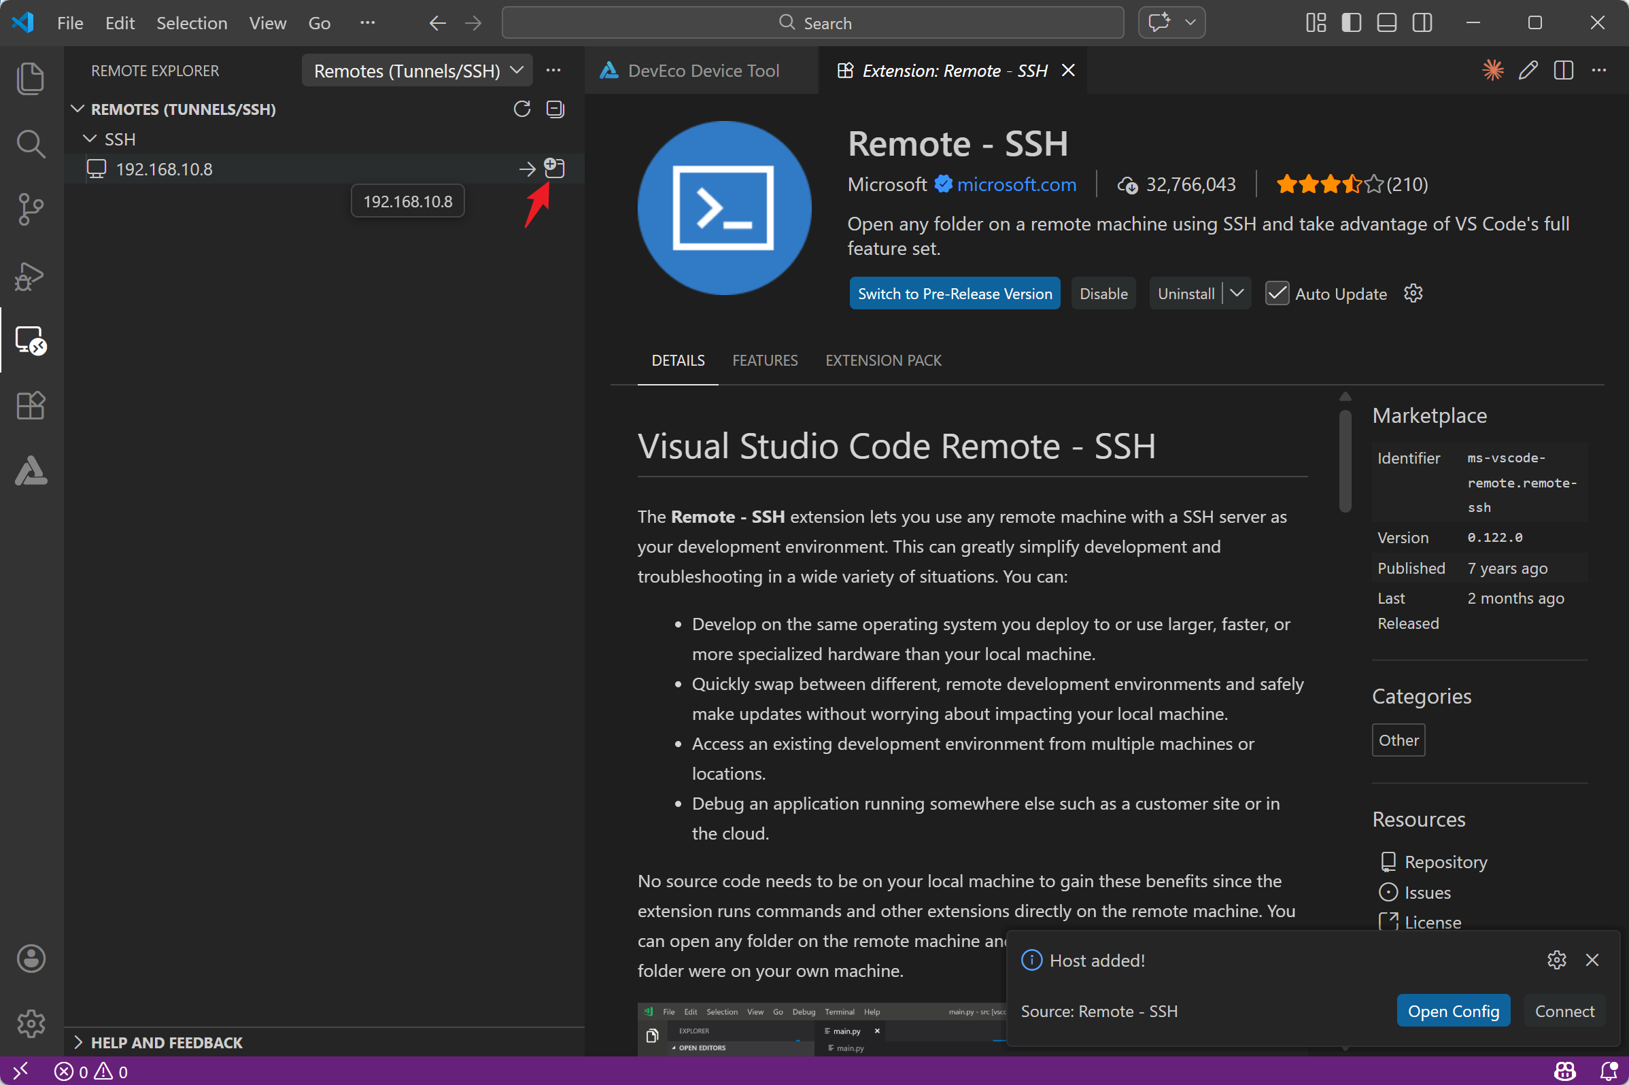Open DevEco Device Tool sidebar icon

pos(31,471)
